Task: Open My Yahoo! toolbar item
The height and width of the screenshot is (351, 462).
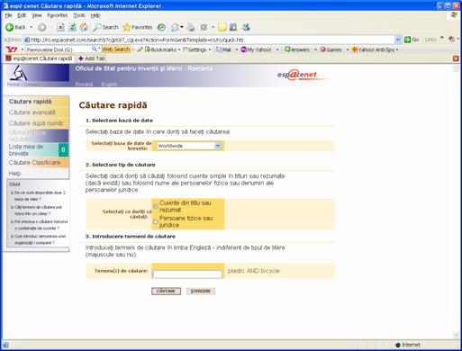Action: [256, 49]
